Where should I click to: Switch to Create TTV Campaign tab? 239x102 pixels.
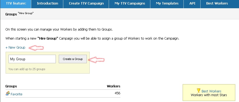click(86, 3)
